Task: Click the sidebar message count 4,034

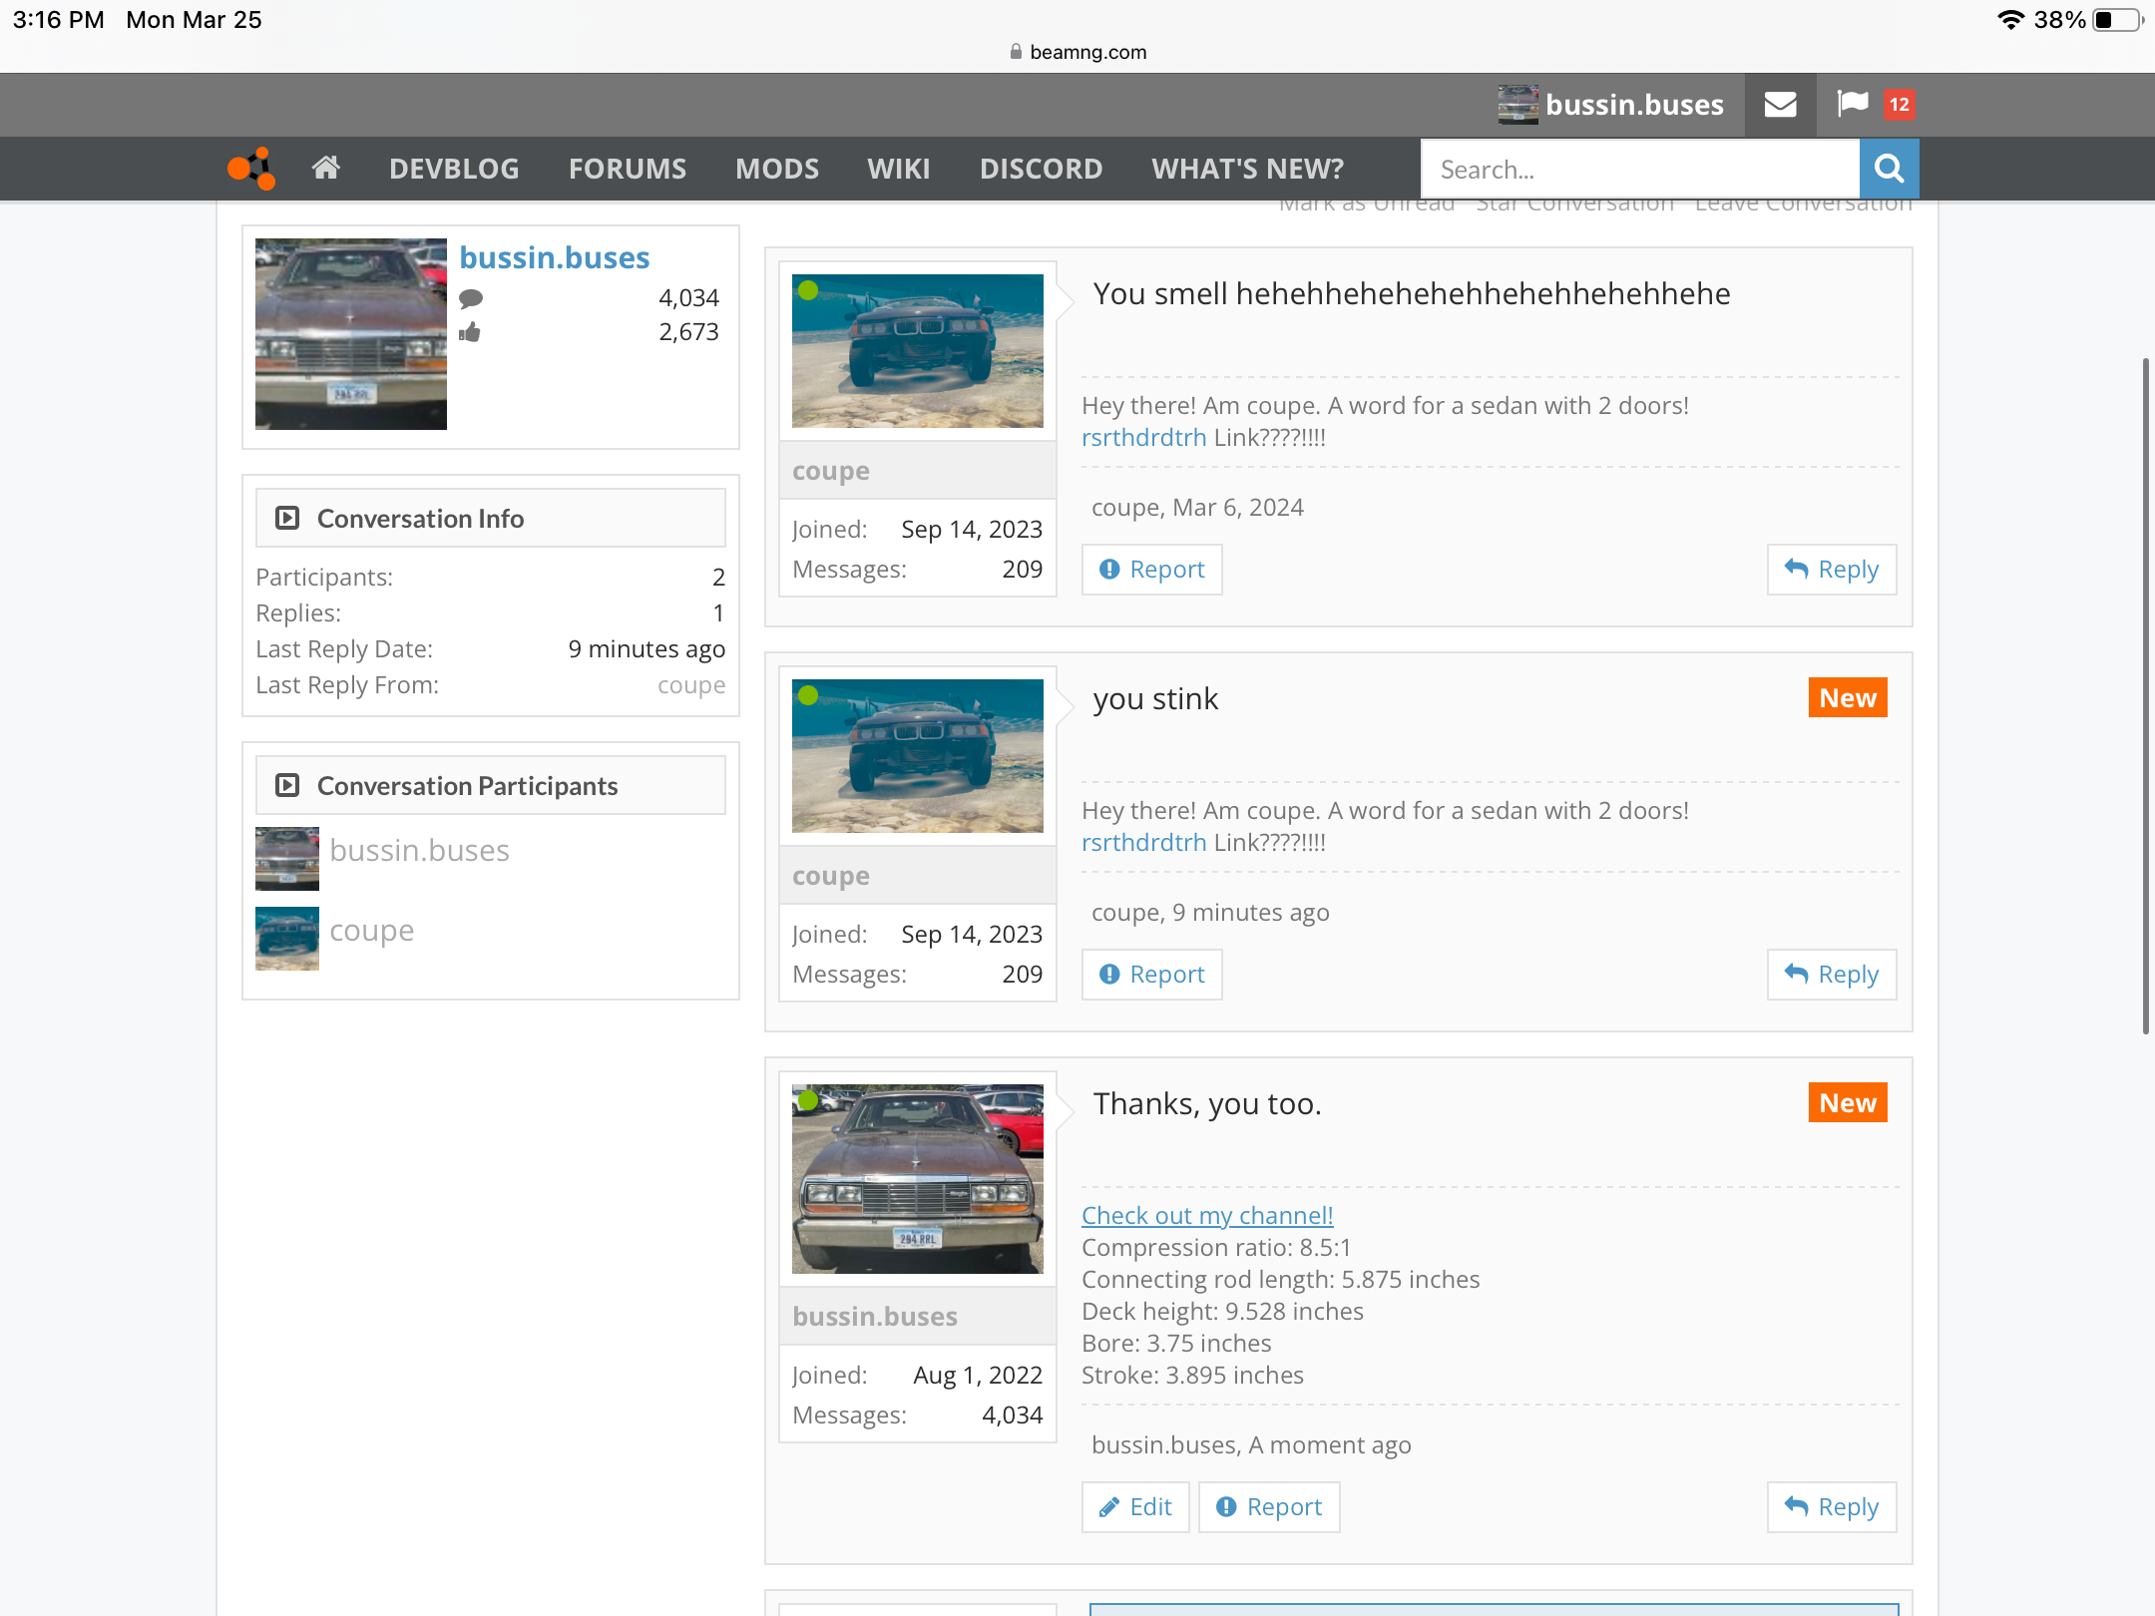Action: (688, 298)
